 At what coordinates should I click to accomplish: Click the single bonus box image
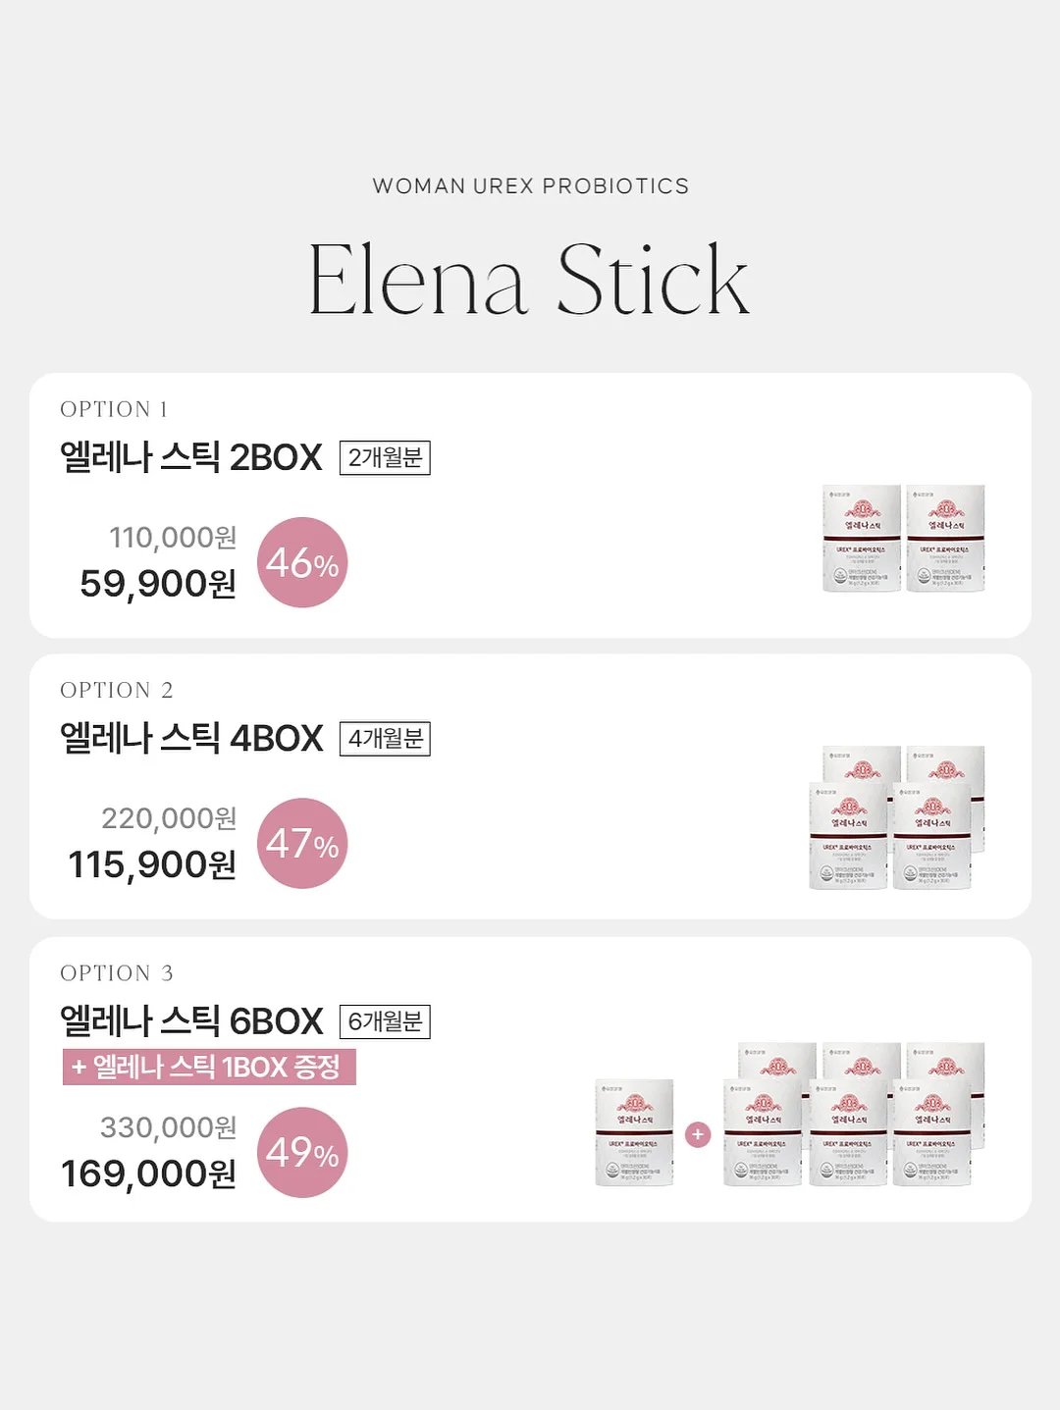(x=634, y=1132)
